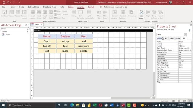Click the Split Vertically icon
This screenshot has height=108, width=193.
pyautogui.click(x=81, y=14)
